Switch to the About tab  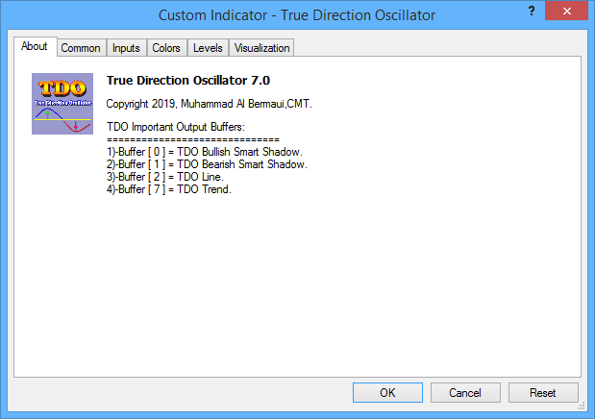click(35, 46)
